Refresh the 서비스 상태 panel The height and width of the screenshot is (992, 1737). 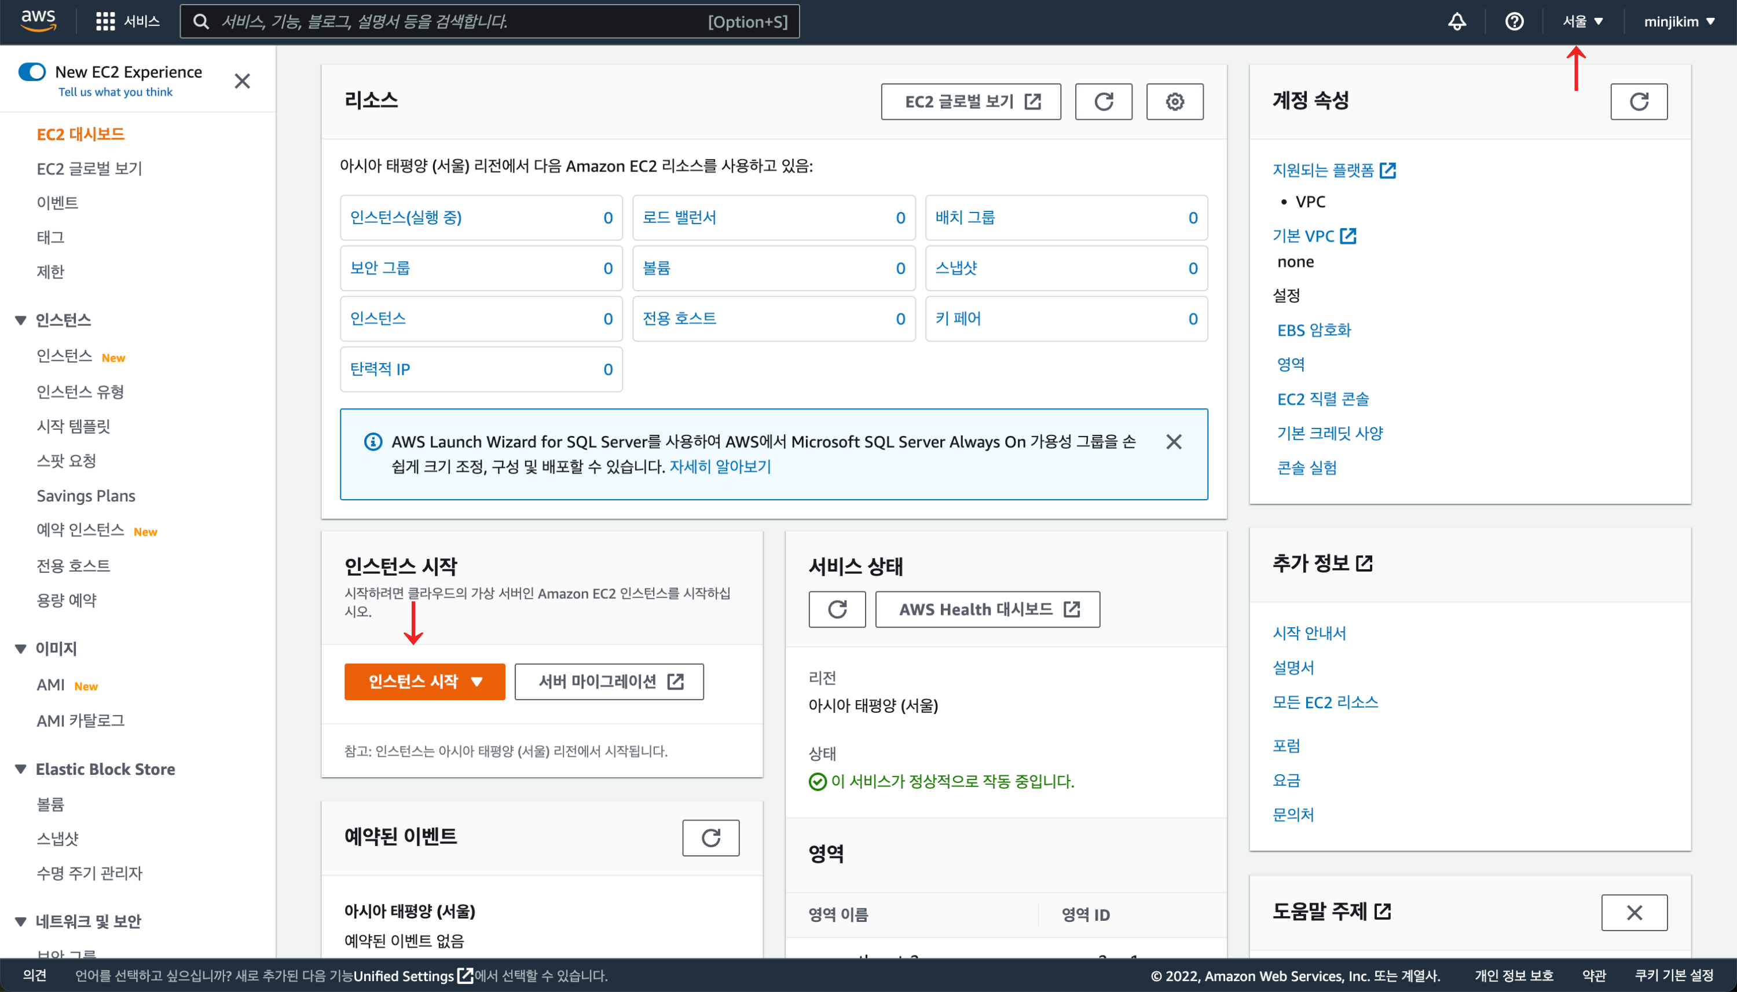coord(837,609)
